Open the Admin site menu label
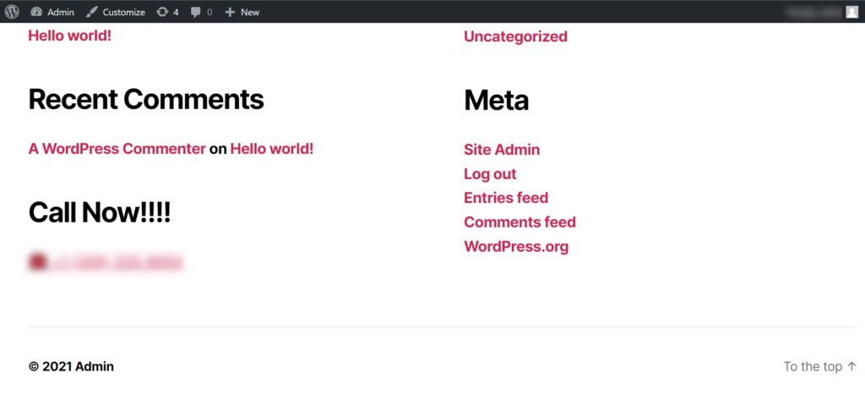Image resolution: width=865 pixels, height=405 pixels. (x=61, y=12)
